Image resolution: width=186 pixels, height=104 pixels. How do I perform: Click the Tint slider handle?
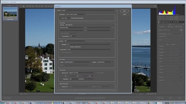point(172,42)
